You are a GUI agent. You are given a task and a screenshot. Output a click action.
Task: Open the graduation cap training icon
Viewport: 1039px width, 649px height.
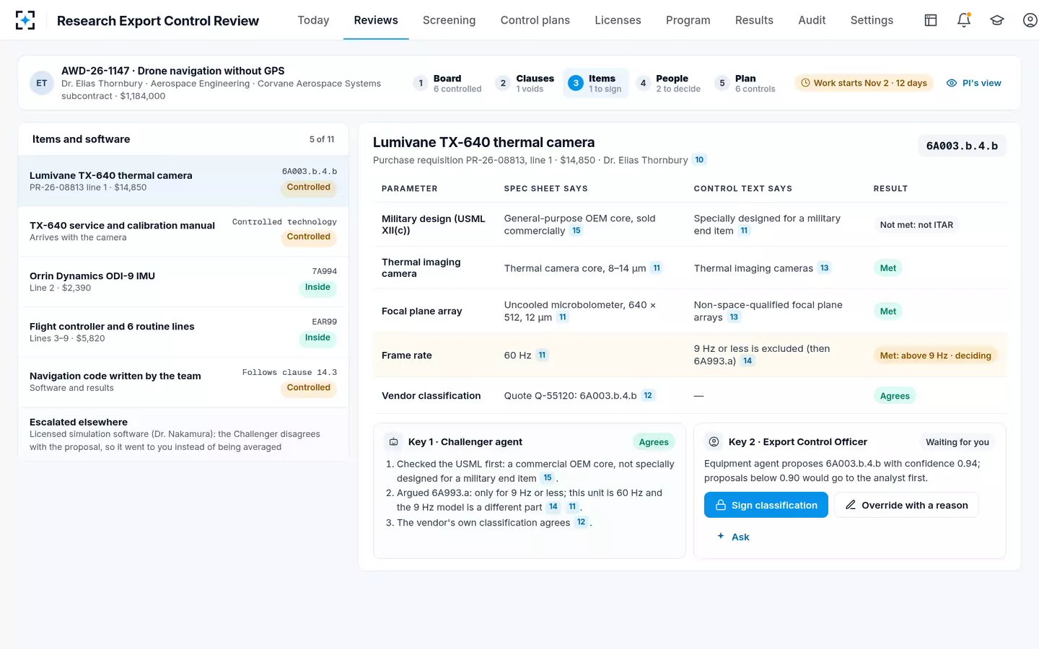click(997, 20)
